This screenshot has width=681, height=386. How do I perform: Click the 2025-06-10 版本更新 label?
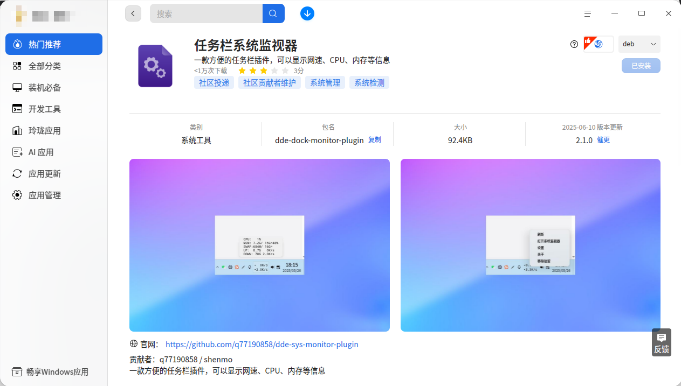pos(593,128)
